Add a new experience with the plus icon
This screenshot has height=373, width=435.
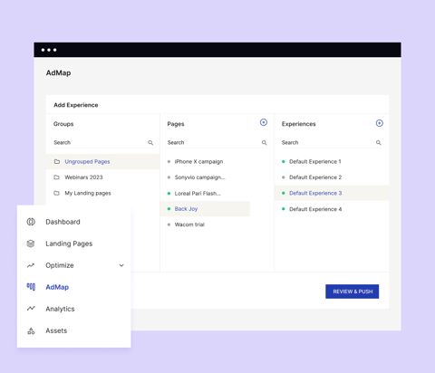pyautogui.click(x=380, y=123)
